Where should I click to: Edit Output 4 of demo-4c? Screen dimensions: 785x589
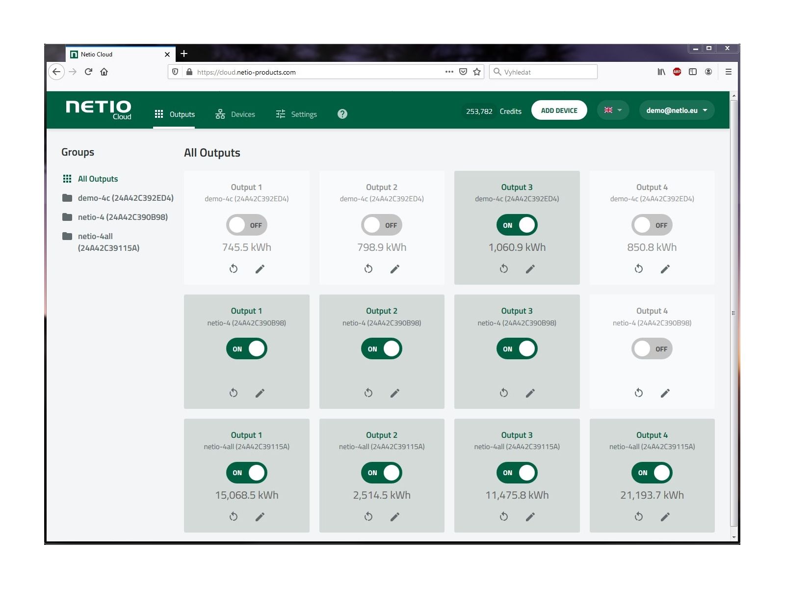click(x=665, y=268)
